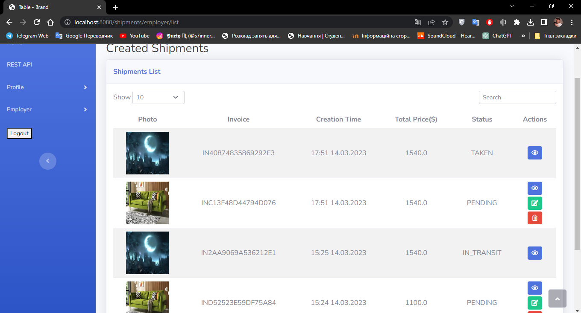Screen dimensions: 581x313
Task: Open YouTube bookmark
Action: [135, 36]
